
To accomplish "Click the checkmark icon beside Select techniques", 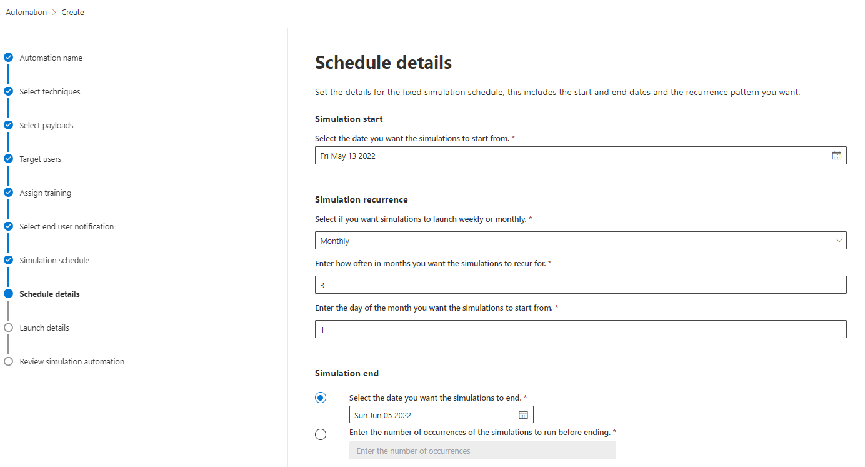I will (8, 91).
